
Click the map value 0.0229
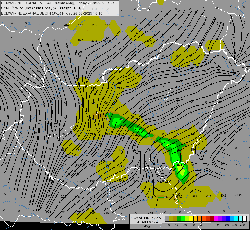tap(238, 195)
